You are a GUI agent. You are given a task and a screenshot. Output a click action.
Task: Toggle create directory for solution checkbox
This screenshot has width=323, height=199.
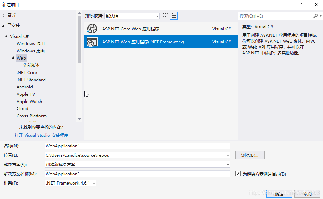238,174
